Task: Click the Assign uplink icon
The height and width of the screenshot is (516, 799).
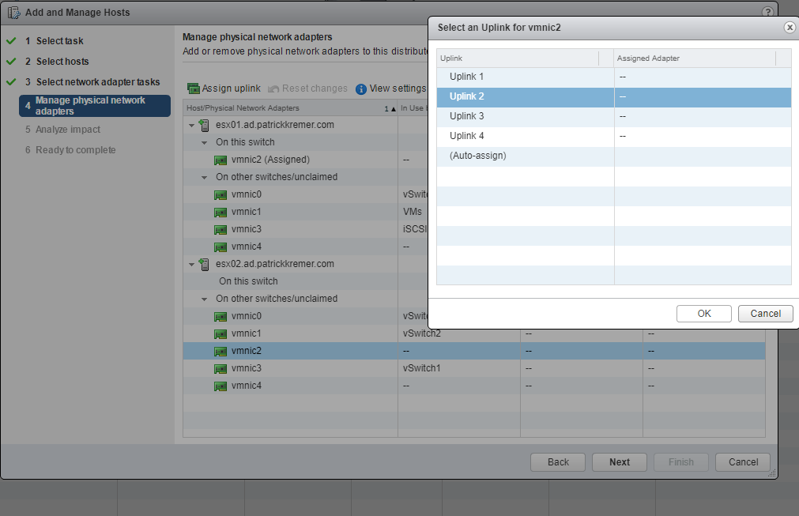Action: click(x=193, y=89)
